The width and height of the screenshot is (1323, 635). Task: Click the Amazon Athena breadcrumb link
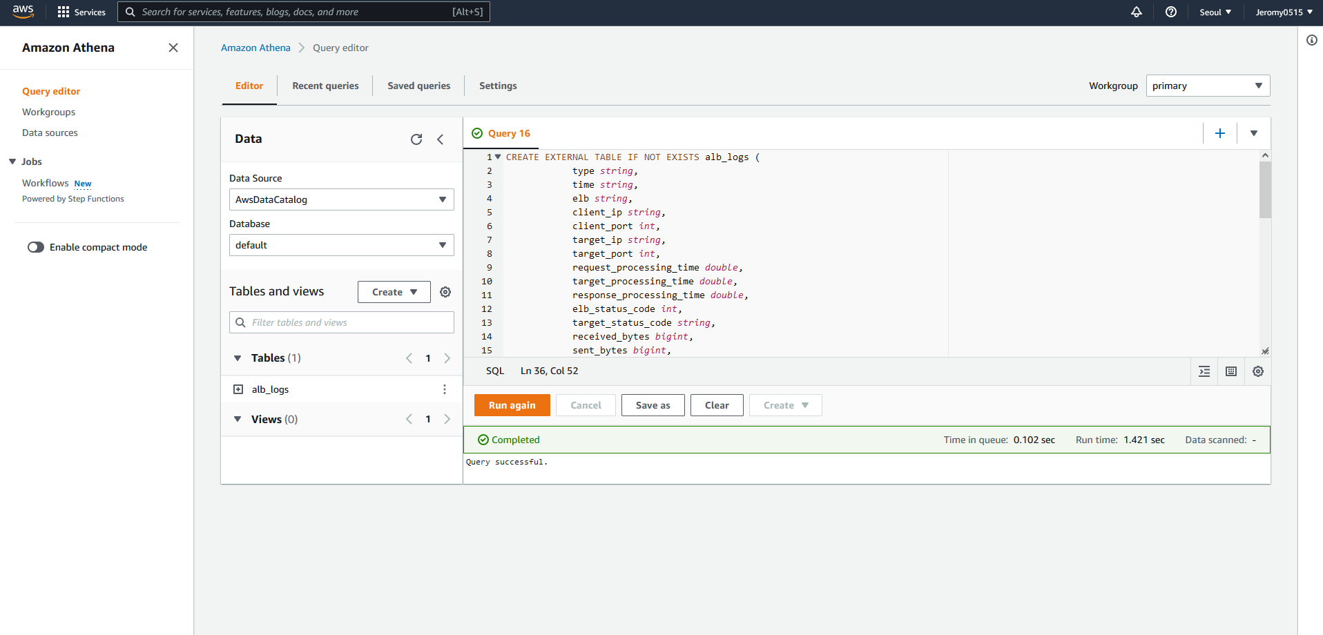255,48
